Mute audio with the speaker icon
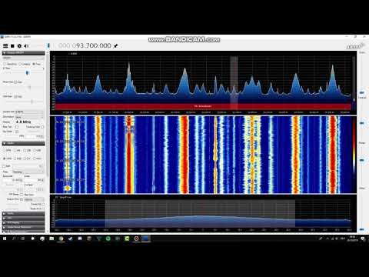The height and width of the screenshot is (277, 369). tap(26, 46)
